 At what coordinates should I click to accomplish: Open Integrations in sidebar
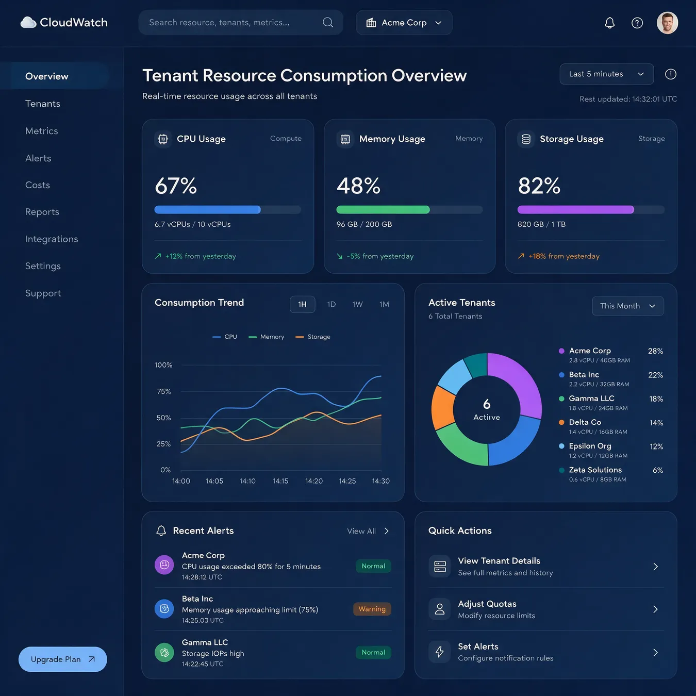tap(52, 239)
